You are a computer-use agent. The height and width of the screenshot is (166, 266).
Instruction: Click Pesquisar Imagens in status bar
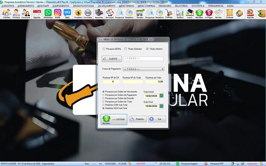[x=189, y=164]
